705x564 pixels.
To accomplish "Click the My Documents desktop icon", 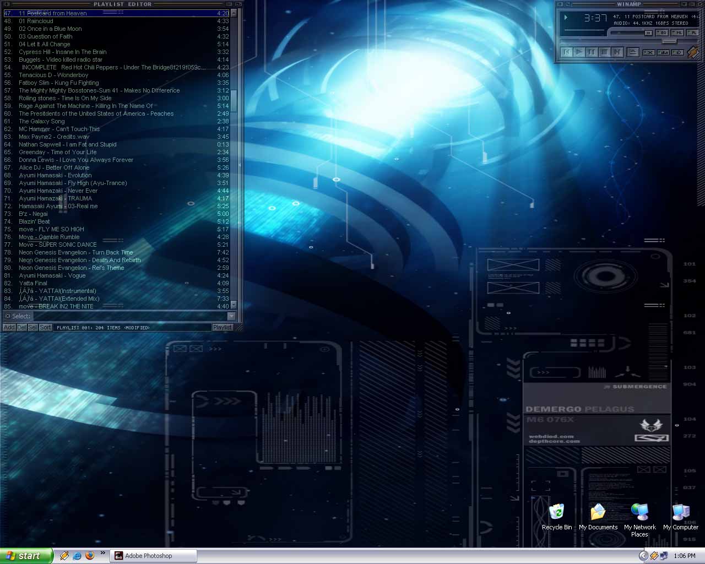I will [598, 517].
